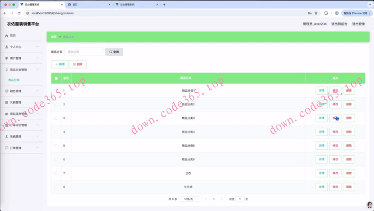Expand the 颜色管理 menu chevron
This screenshot has height=211, width=374.
[x=37, y=91]
